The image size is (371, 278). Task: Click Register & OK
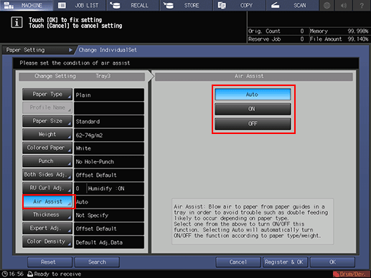point(285,262)
